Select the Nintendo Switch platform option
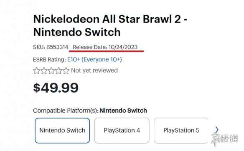This screenshot has width=244, height=151. (62, 131)
